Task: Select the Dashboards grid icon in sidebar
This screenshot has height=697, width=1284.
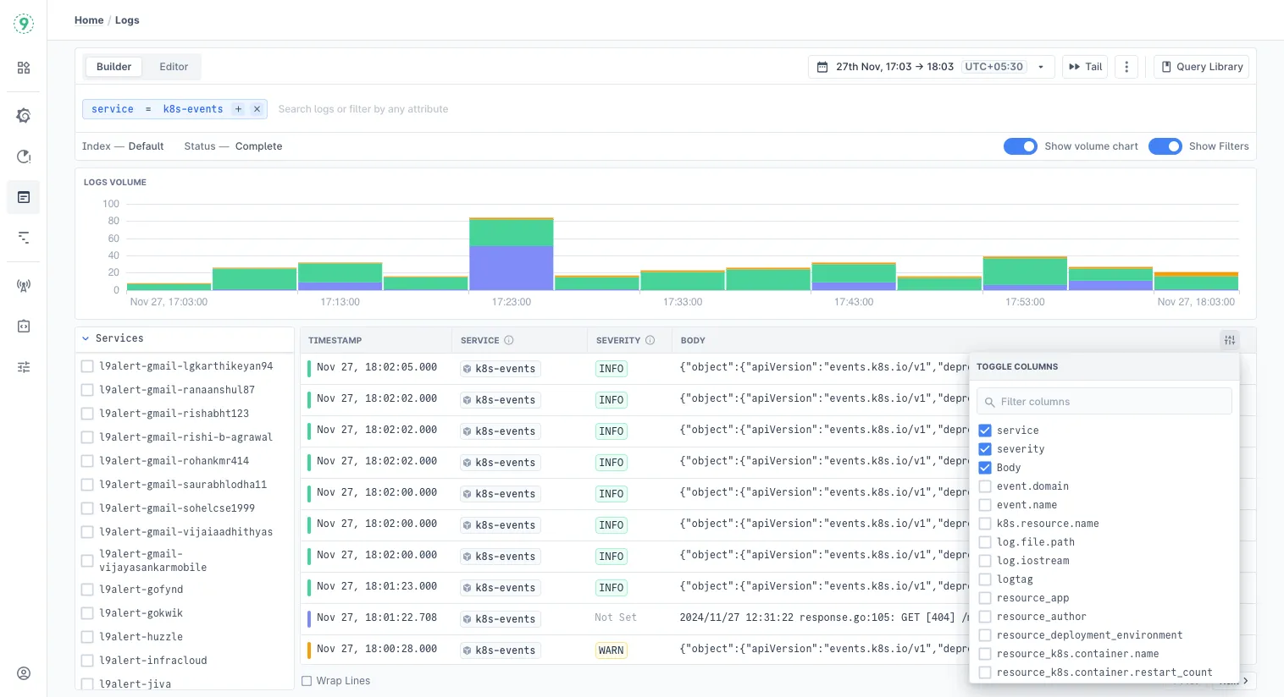Action: click(23, 67)
